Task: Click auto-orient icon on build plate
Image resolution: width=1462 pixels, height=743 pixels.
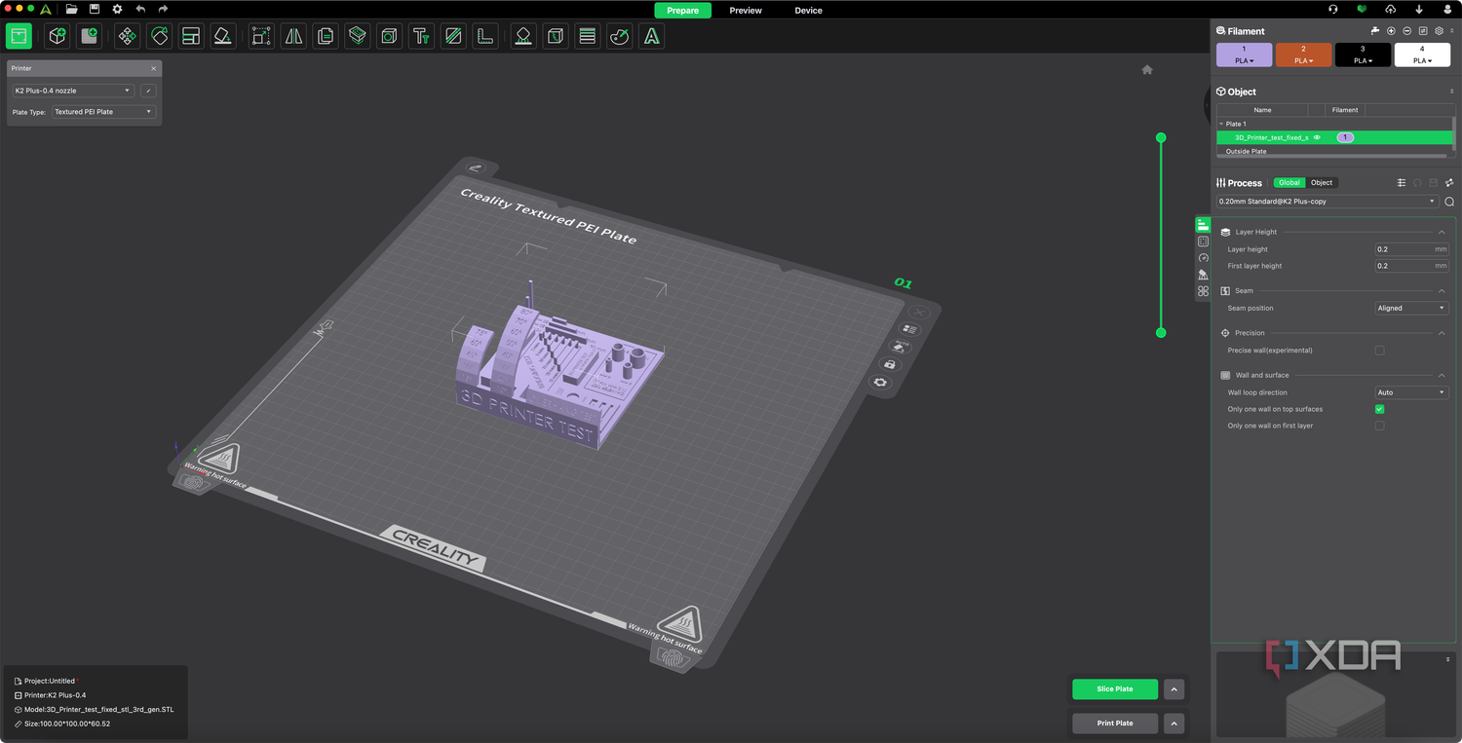Action: pos(898,347)
